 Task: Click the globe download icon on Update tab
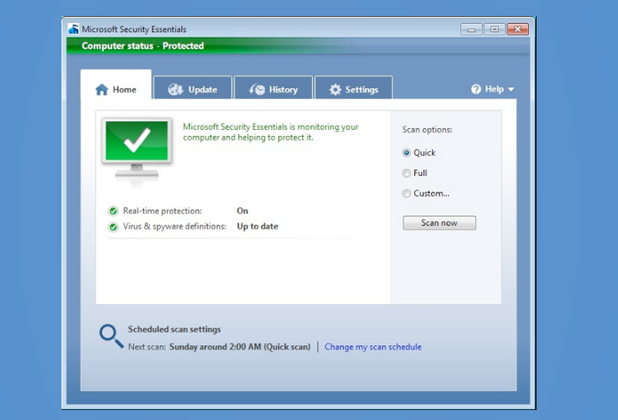[175, 90]
